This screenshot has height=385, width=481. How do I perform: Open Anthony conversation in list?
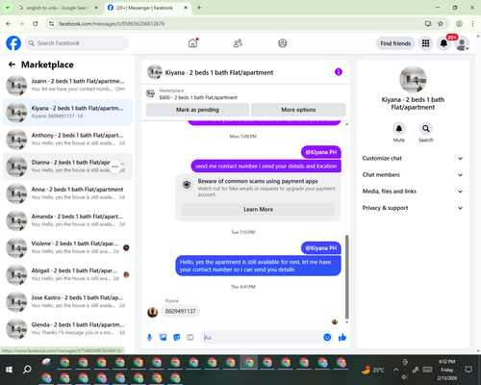(x=67, y=140)
